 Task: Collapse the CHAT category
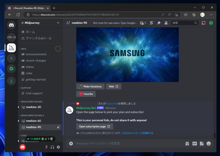(x=23, y=135)
